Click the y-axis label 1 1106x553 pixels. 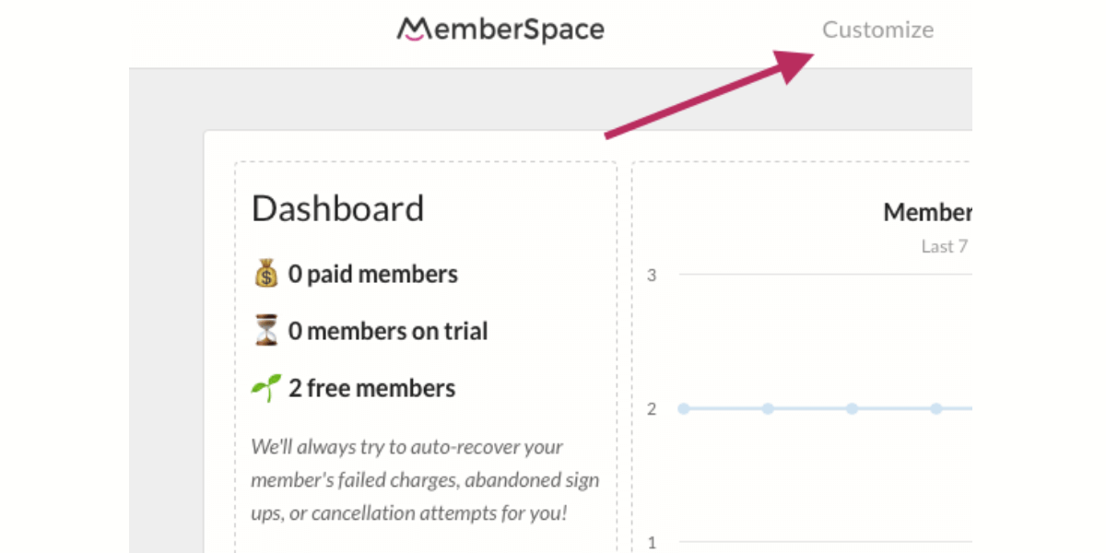[x=652, y=542]
